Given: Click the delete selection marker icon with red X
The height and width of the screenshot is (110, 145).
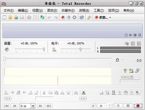Looking at the screenshot, I should [125, 71].
